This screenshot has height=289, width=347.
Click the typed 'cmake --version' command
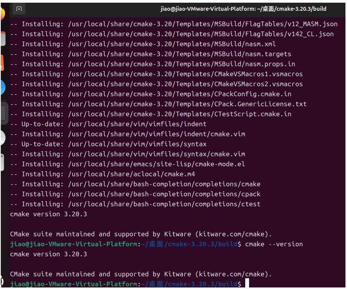pos(274,244)
